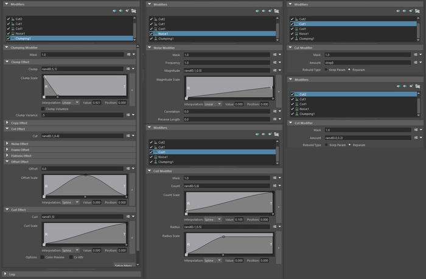Click the Setup Maps button
Viewport: 426px width, 279px height.
coord(124,266)
